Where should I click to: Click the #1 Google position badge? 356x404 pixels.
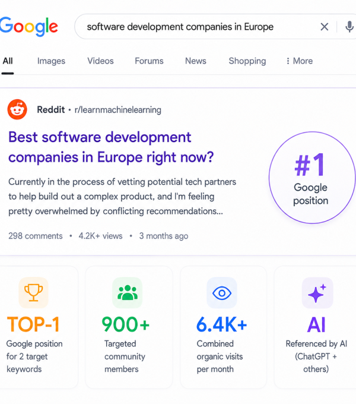pyautogui.click(x=311, y=178)
